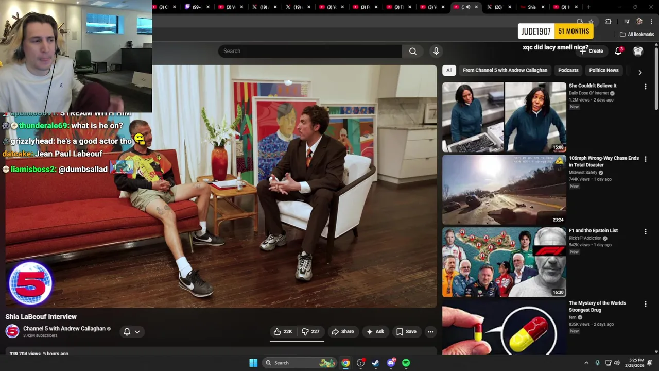659x371 pixels.
Task: Open F1 and the Epstein List thumbnail
Action: (504, 262)
